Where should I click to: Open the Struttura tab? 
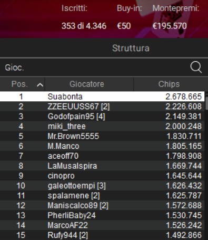131,48
